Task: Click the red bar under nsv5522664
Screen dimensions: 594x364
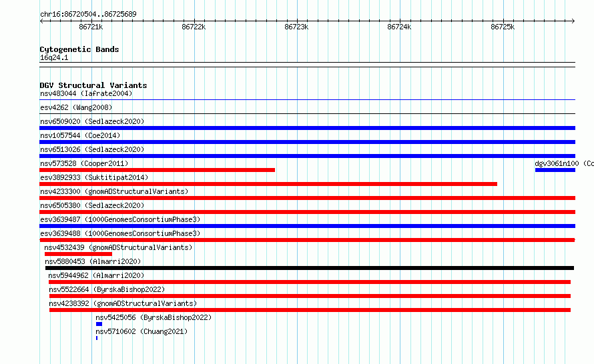Action: click(x=310, y=296)
